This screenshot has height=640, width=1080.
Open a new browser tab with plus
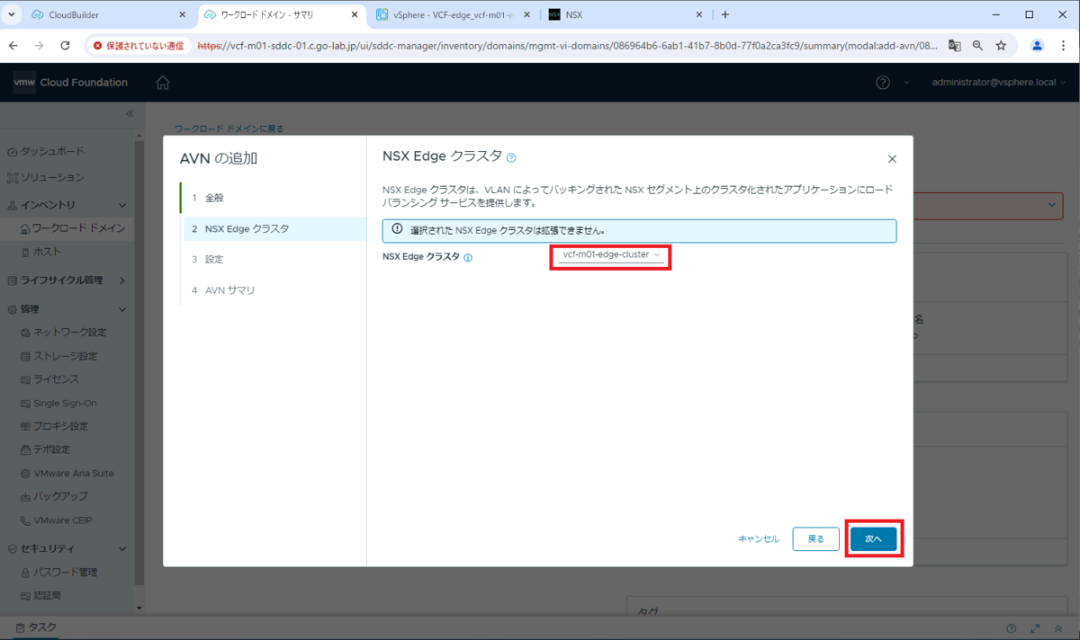(x=725, y=14)
